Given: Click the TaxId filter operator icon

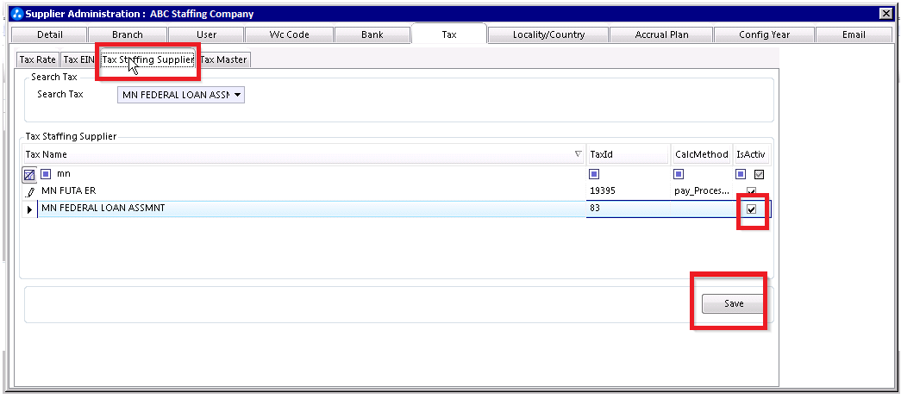Looking at the screenshot, I should point(594,174).
